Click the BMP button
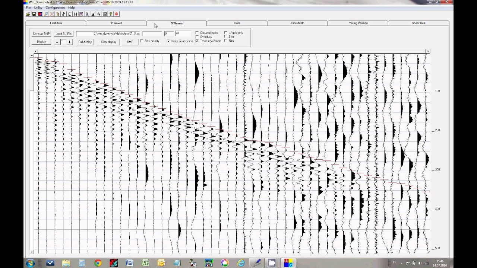The image size is (477, 268). pyautogui.click(x=130, y=42)
